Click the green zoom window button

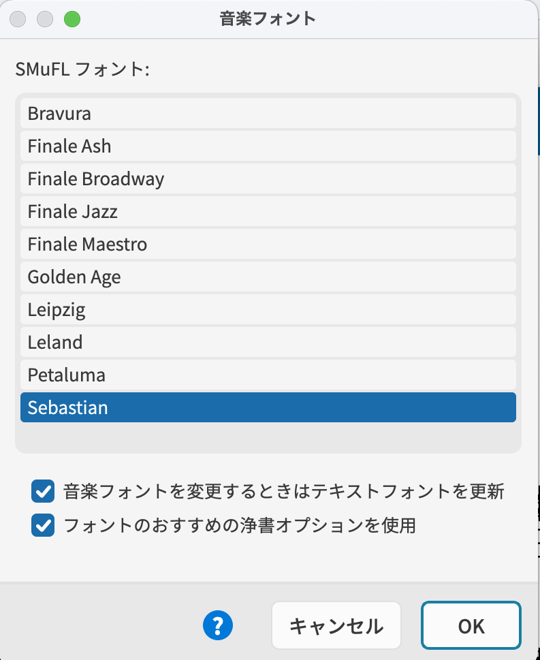72,18
